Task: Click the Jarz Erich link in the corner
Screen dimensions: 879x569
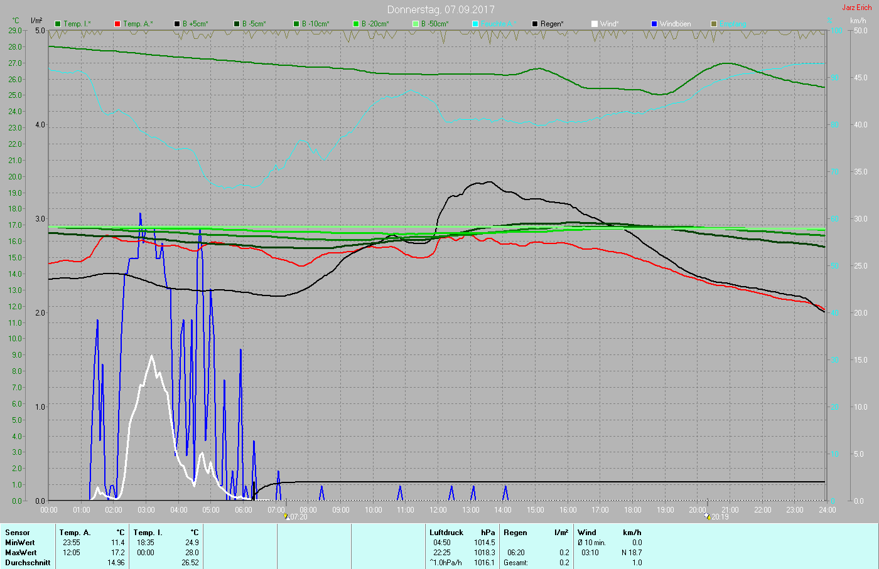Action: point(856,8)
